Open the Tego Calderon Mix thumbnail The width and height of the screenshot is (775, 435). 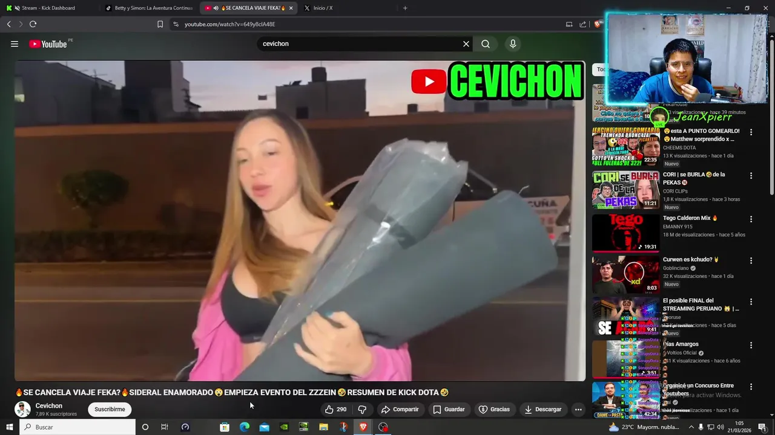[x=626, y=233]
